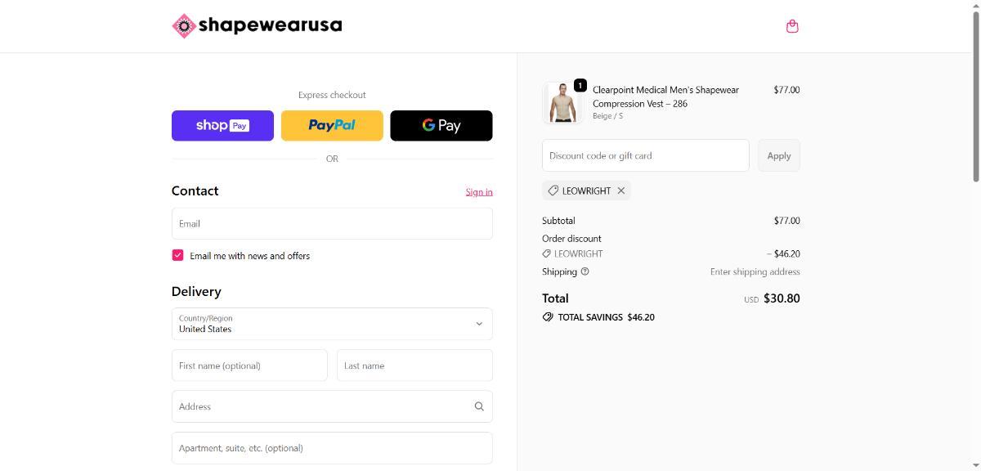Screen dimensions: 981x471
Task: Click the shapewearusa logo
Action: point(257,25)
